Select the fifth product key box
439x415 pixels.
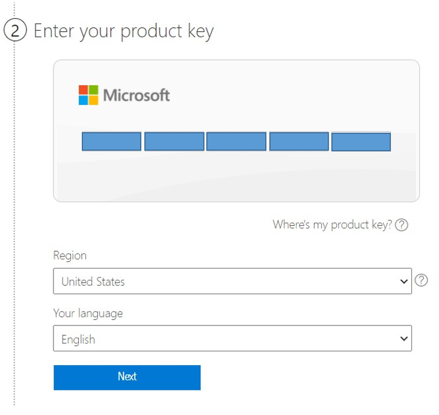coord(361,142)
